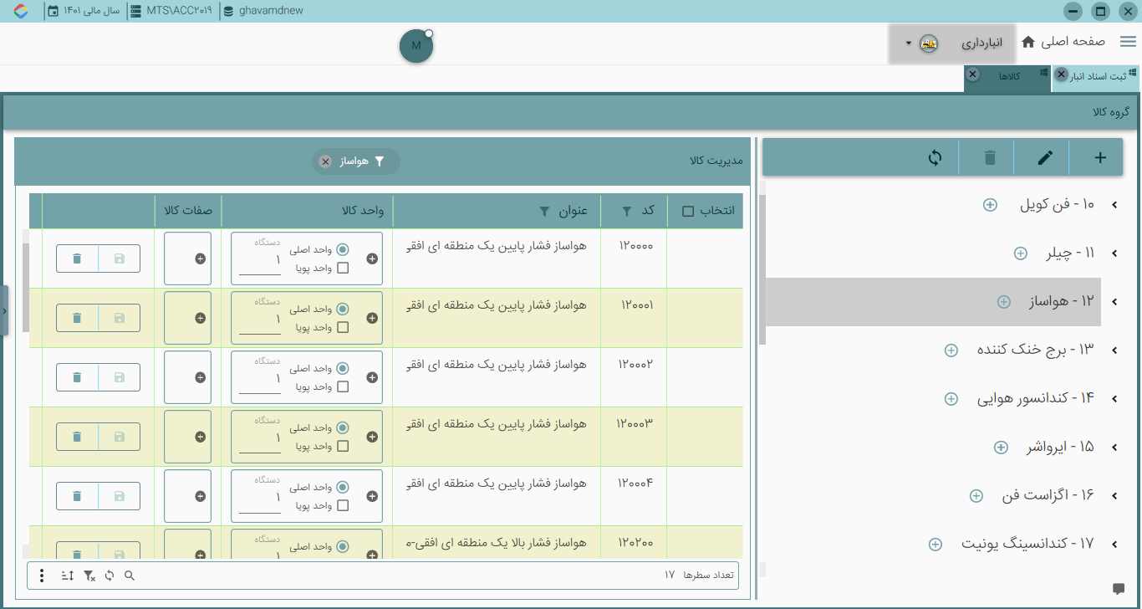Click circled plus next to ۱۰ - فن کویل

coord(990,205)
